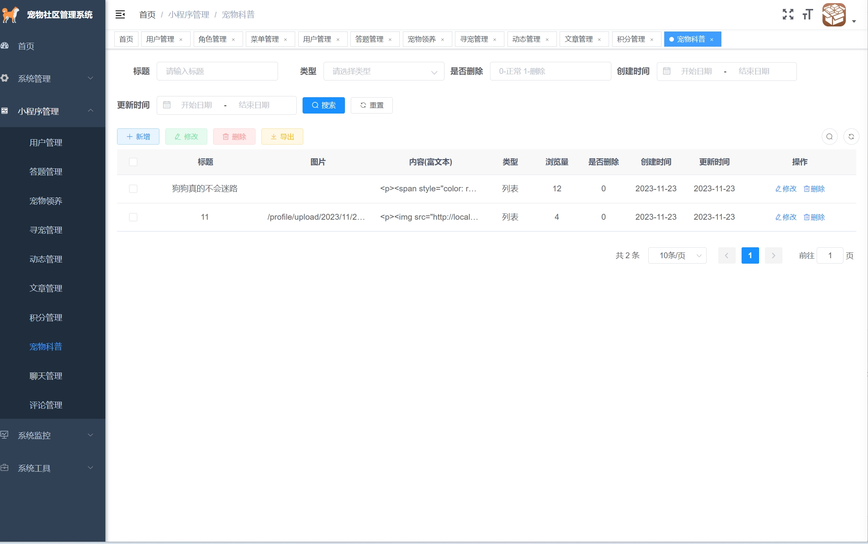The width and height of the screenshot is (868, 544).
Task: Tick the select-all checkbox in the table header
Action: coord(133,162)
